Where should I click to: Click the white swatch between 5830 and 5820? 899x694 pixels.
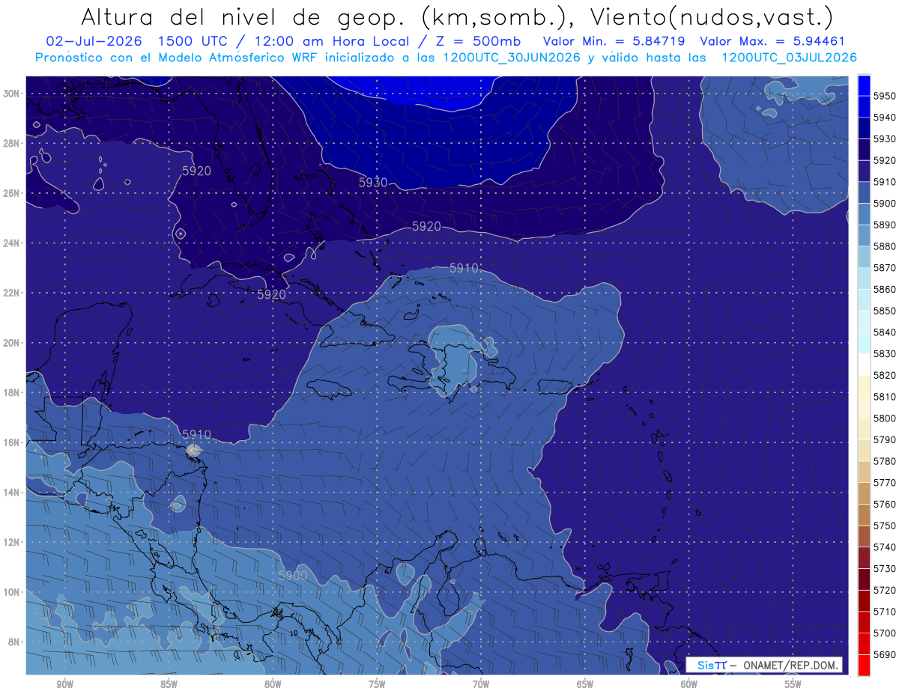(864, 364)
